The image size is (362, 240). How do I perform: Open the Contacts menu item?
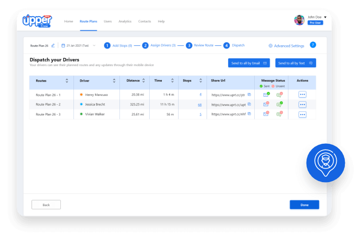[x=145, y=21]
